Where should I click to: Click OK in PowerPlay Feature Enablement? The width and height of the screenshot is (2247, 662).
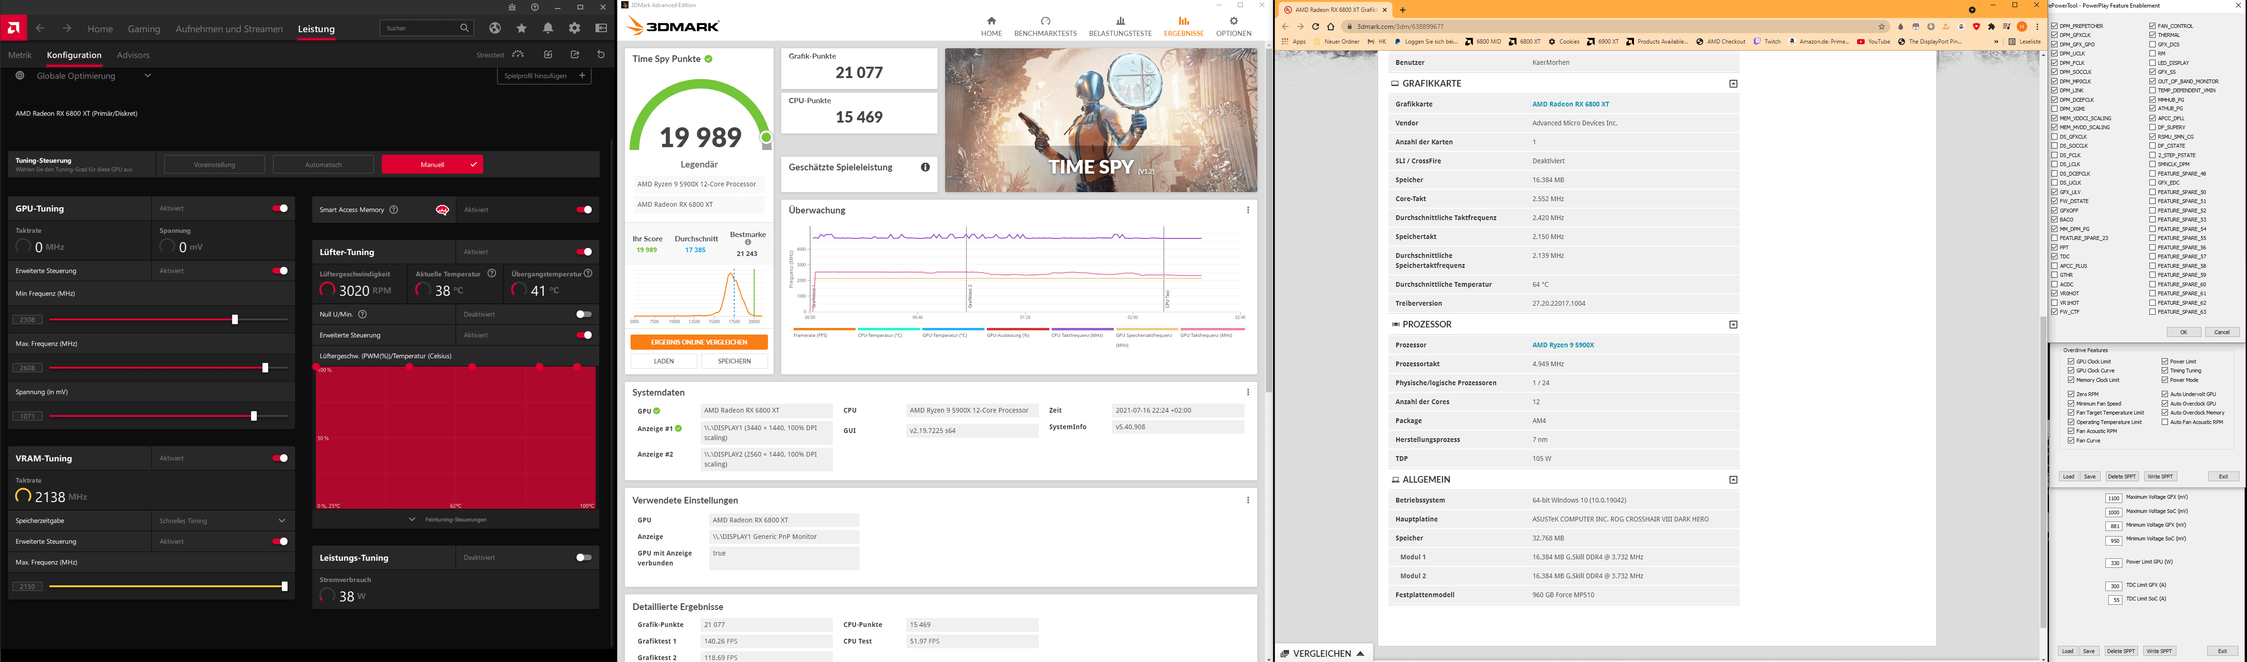(x=2184, y=332)
